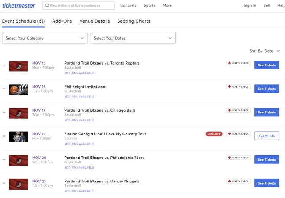The image size is (285, 198).
Task: Expand the Nov 23 Denver Nuggets row
Action: (4, 183)
